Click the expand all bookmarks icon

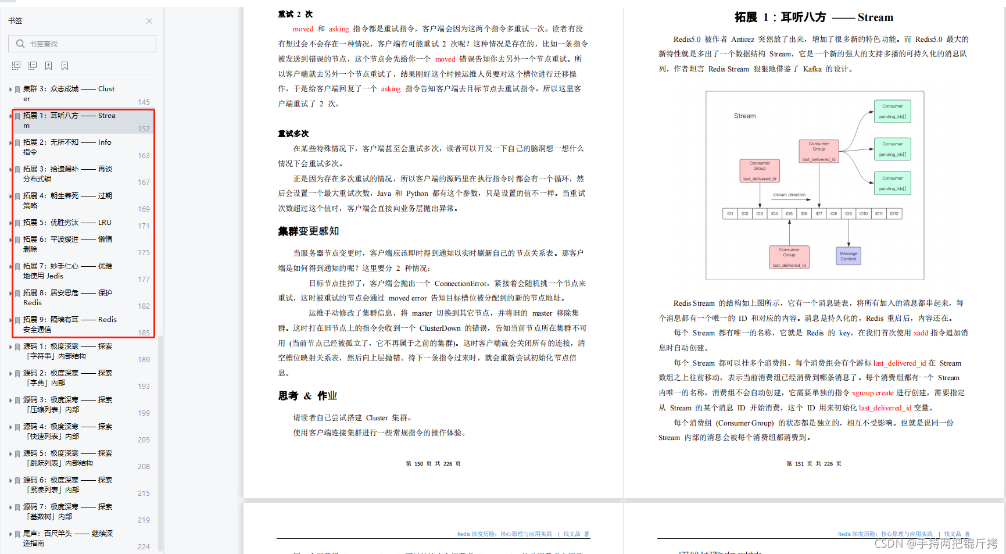[16, 65]
